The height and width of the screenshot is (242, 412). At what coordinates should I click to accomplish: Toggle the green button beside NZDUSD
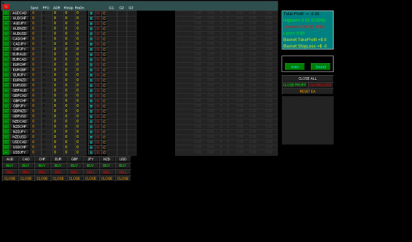pyautogui.click(x=6, y=137)
